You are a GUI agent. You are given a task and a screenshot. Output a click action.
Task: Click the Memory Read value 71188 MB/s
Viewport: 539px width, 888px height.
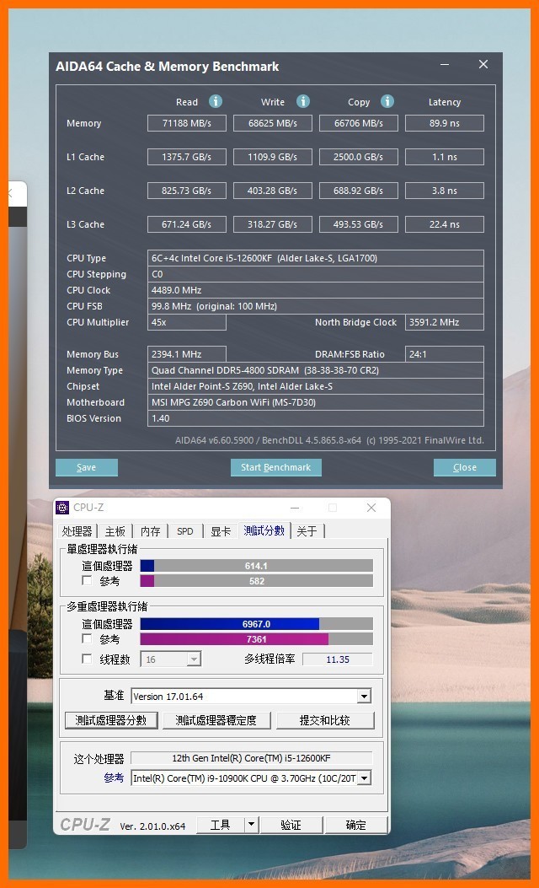click(x=187, y=123)
